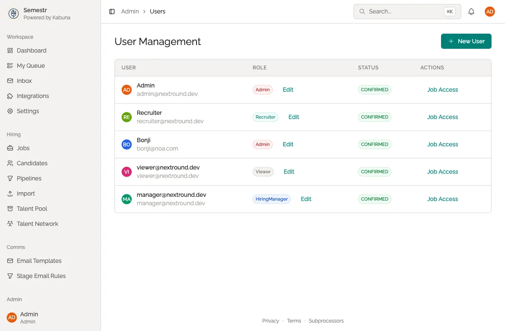Open the AD avatar menu top right
Image resolution: width=505 pixels, height=331 pixels.
[x=489, y=11]
